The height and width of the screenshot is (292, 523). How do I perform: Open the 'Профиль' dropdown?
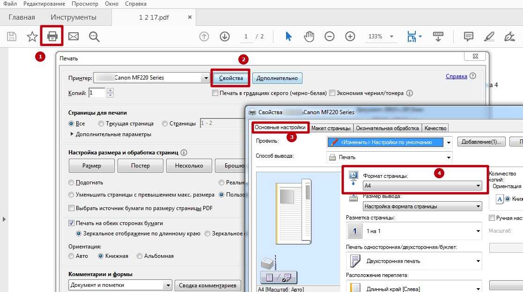pyautogui.click(x=449, y=142)
